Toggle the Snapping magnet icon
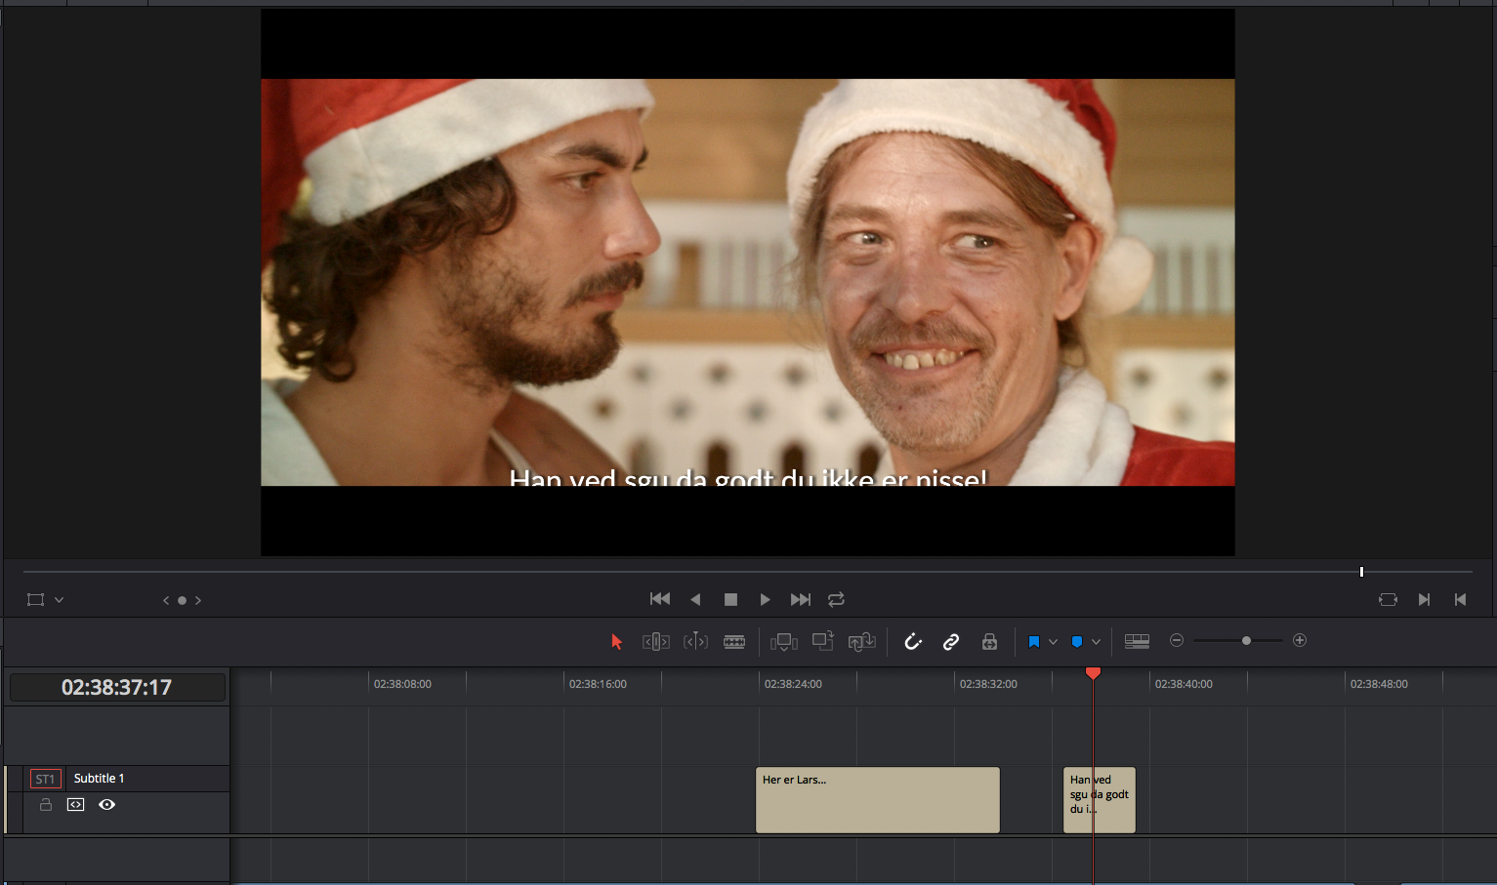Screen dimensions: 1497x885 click(912, 641)
